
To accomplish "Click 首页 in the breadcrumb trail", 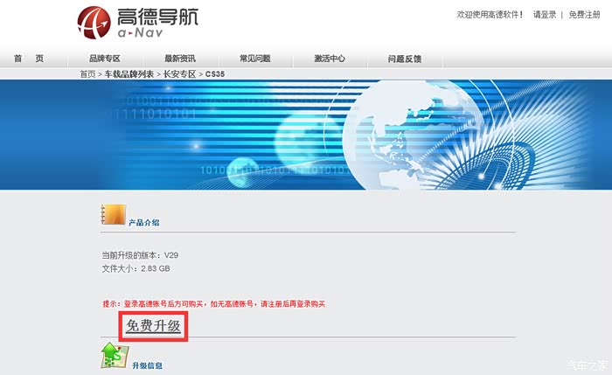I will pyautogui.click(x=87, y=74).
